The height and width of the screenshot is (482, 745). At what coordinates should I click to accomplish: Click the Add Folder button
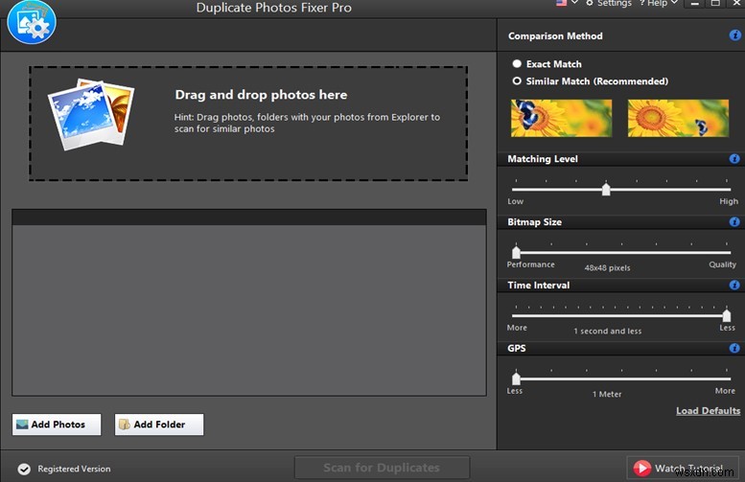159,425
